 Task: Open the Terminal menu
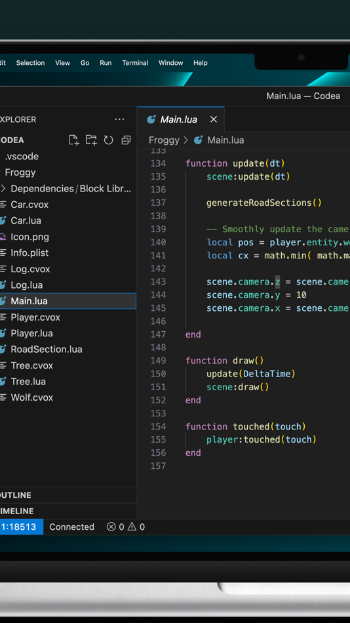click(x=135, y=63)
